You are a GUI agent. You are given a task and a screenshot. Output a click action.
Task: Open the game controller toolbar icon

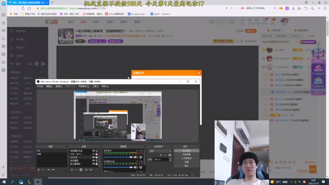281,8
